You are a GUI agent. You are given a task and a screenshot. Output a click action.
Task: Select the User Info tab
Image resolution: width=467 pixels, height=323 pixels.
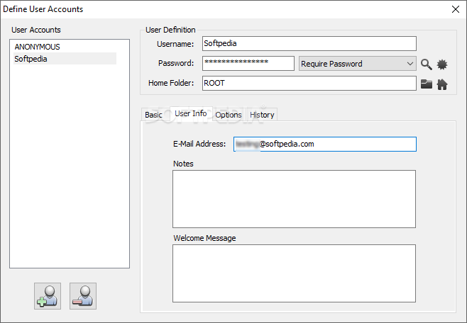(x=191, y=113)
